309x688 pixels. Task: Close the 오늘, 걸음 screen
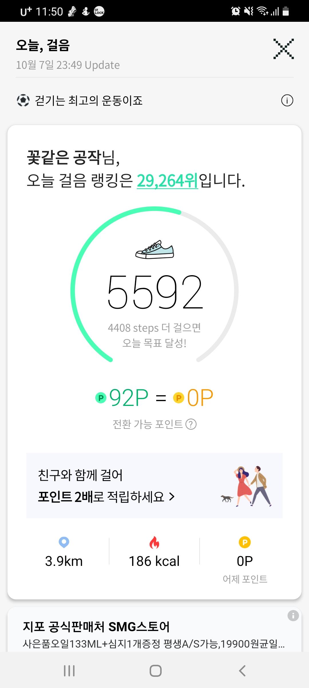283,49
